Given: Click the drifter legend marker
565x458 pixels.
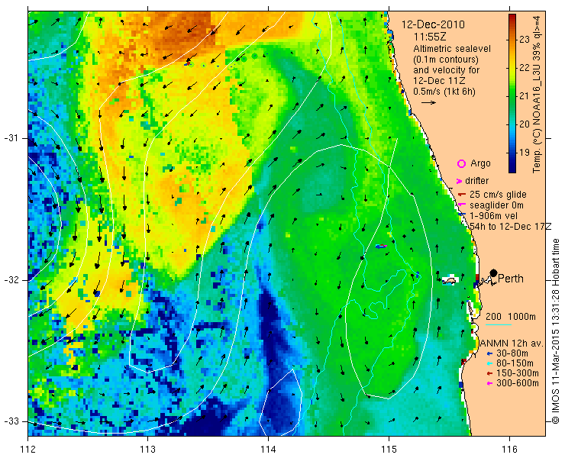Looking at the screenshot, I should pos(459,181).
